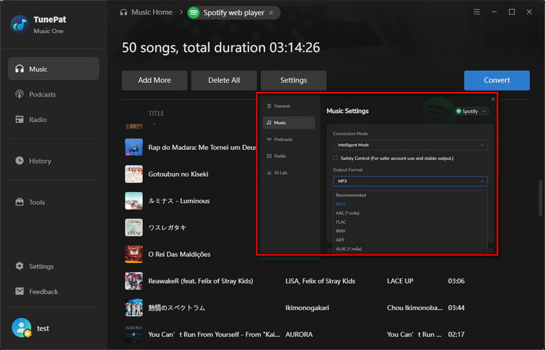This screenshot has height=350, width=545.
Task: Select ReawakeR (feat. Felix of Stray Kids)
Action: coord(200,281)
